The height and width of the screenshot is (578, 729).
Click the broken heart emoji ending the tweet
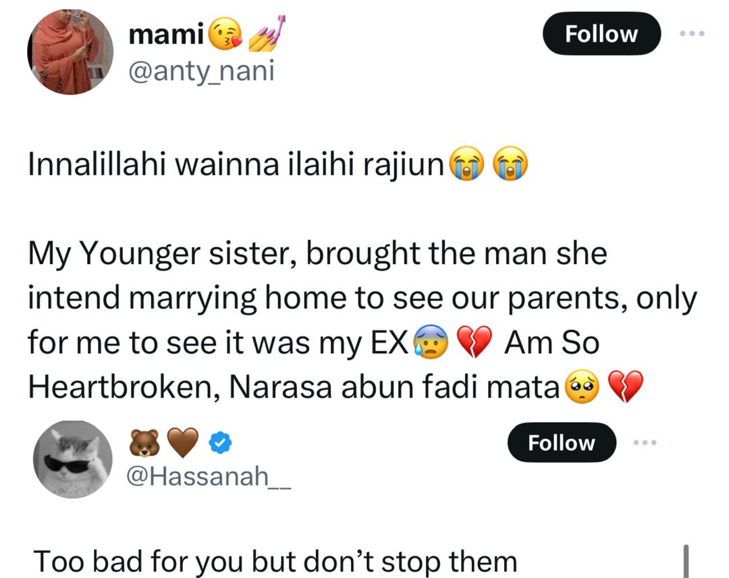pos(625,388)
